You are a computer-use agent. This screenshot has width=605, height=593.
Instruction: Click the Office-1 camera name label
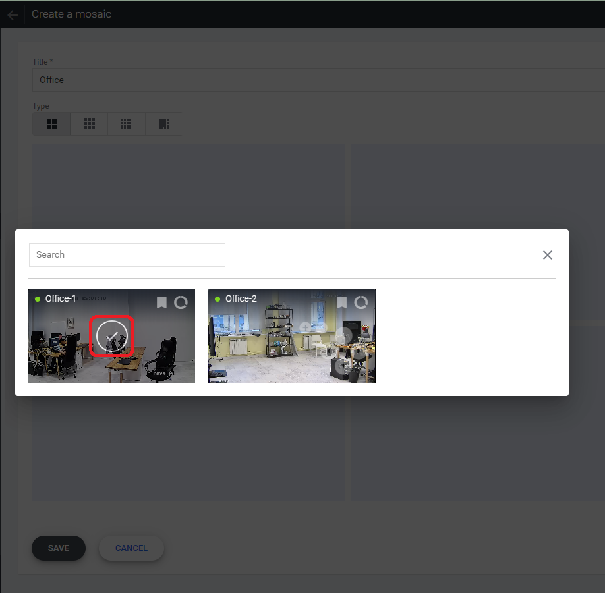[x=60, y=299]
